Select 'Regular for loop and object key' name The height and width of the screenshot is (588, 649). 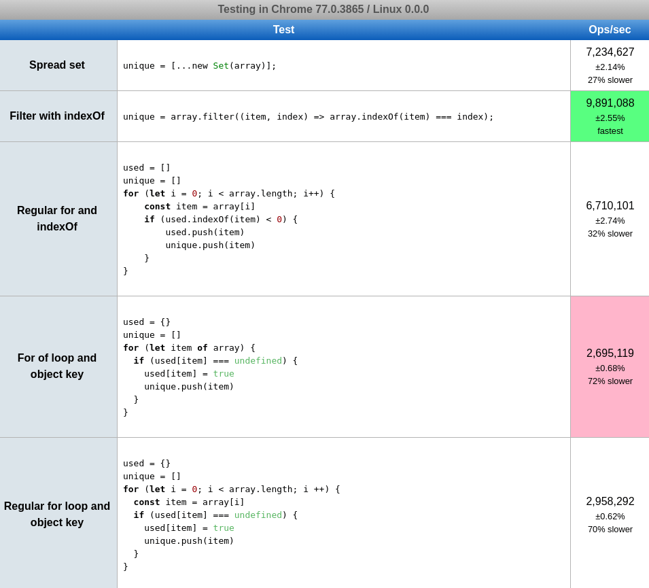pos(57,515)
